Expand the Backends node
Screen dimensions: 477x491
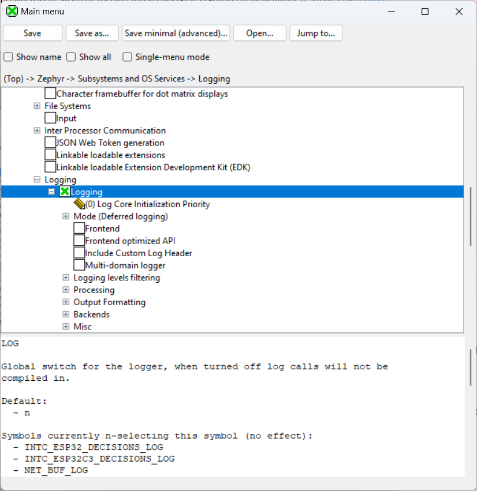66,314
